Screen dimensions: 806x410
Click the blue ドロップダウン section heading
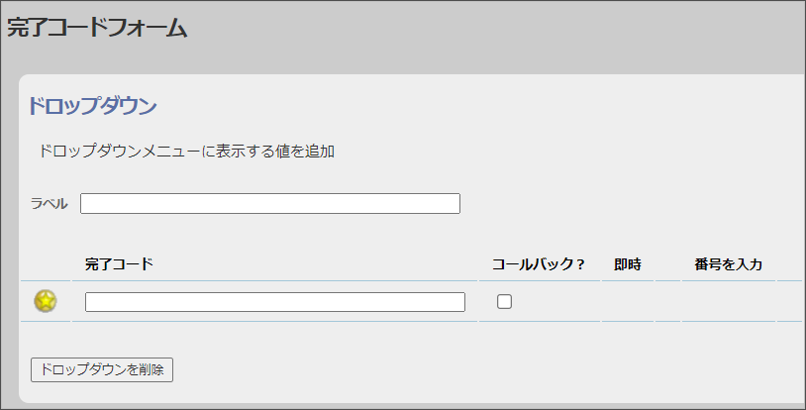pos(92,106)
